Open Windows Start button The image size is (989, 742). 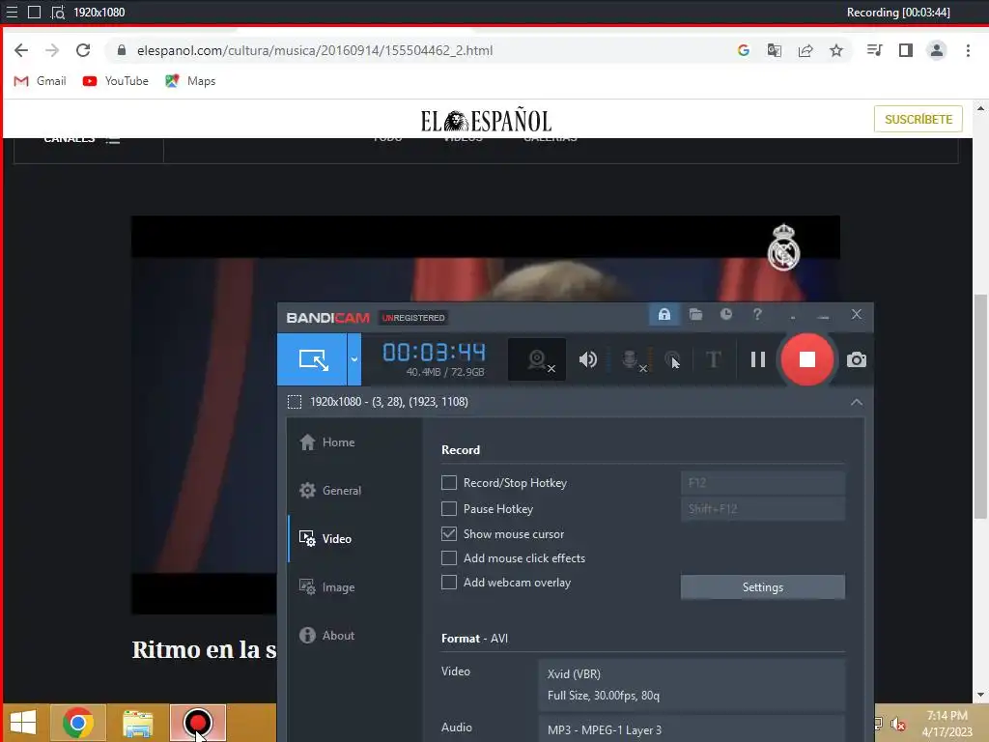23,723
